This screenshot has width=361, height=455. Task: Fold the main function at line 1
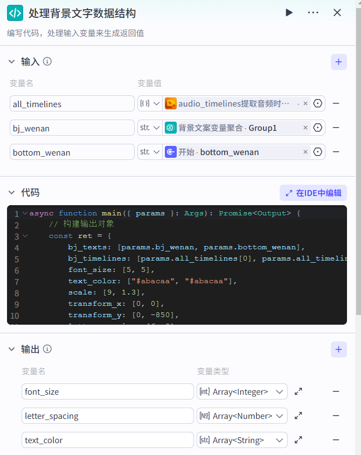25,213
